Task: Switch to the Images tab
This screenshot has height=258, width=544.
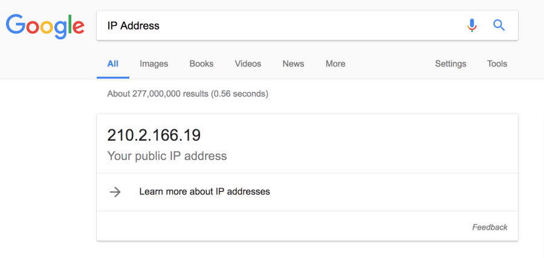Action: pos(154,64)
